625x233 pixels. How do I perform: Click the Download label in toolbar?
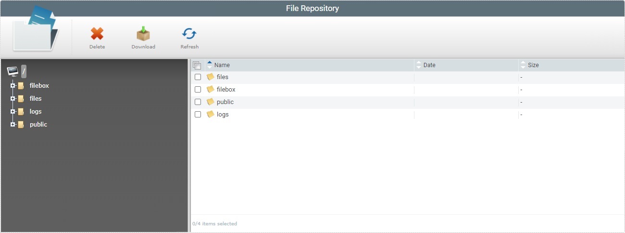[x=143, y=47]
